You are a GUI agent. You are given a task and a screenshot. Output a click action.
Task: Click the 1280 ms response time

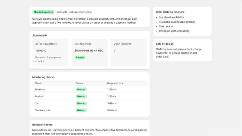(112, 89)
